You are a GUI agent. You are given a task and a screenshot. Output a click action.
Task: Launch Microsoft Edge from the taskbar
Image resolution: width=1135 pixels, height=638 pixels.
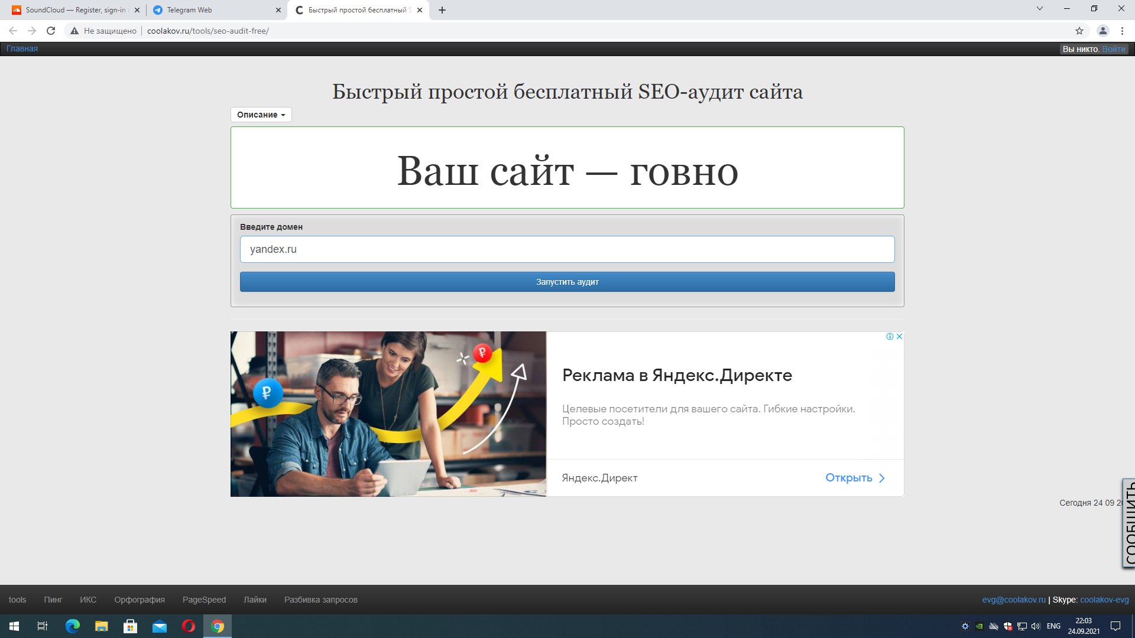pyautogui.click(x=72, y=626)
